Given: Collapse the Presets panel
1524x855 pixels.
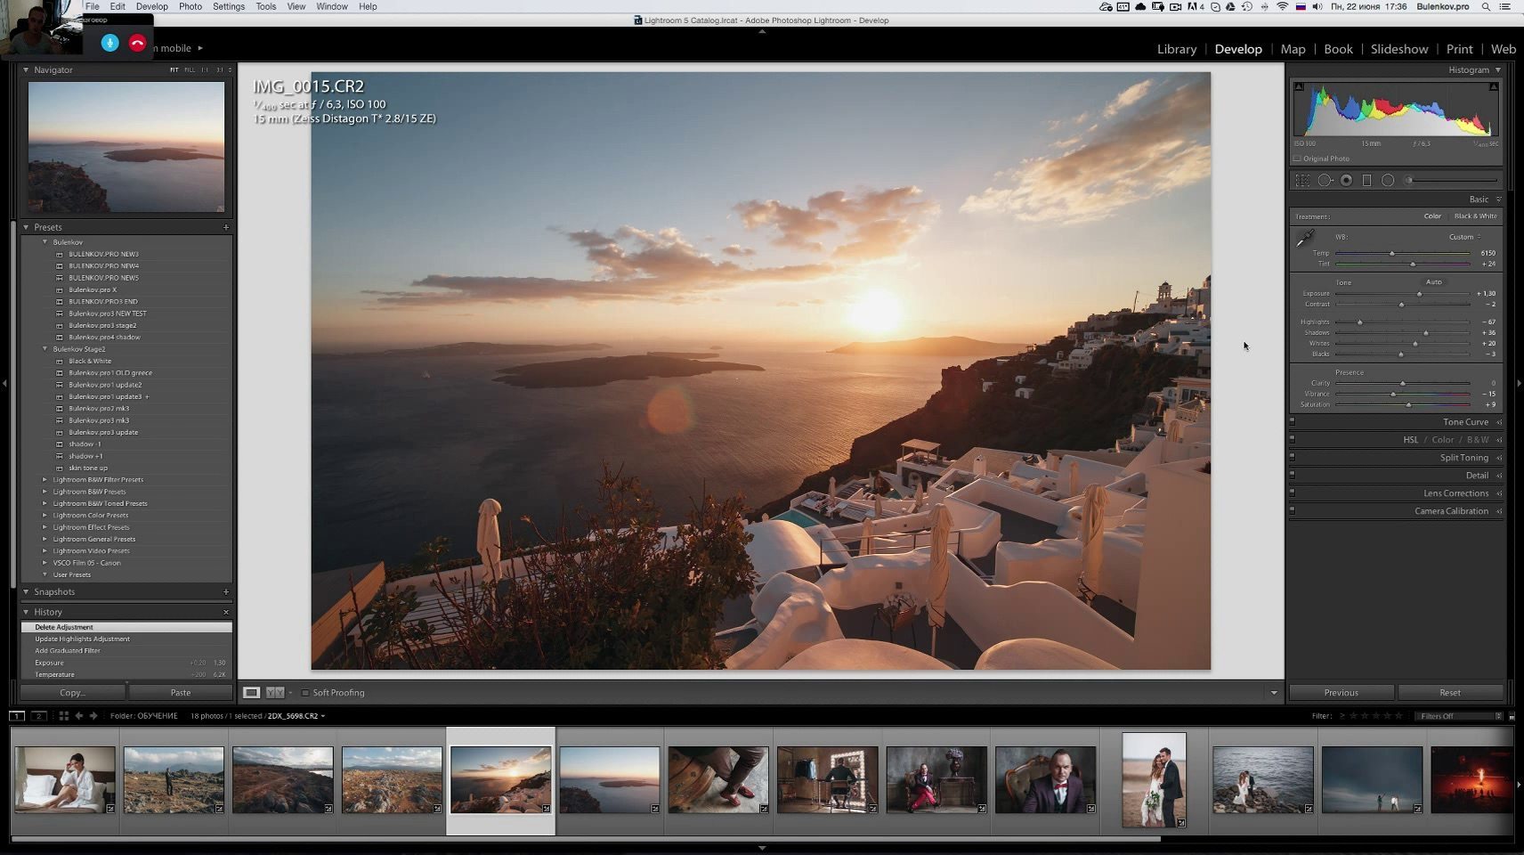Looking at the screenshot, I should point(26,227).
